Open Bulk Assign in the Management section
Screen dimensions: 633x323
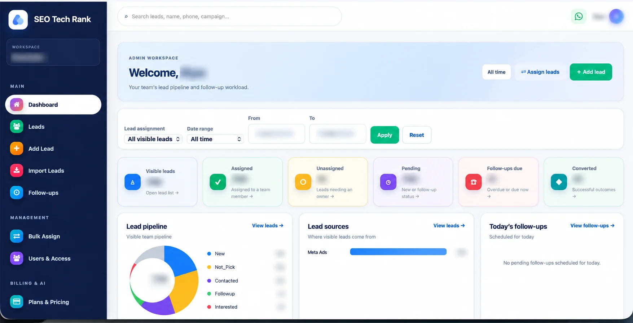tap(53, 236)
